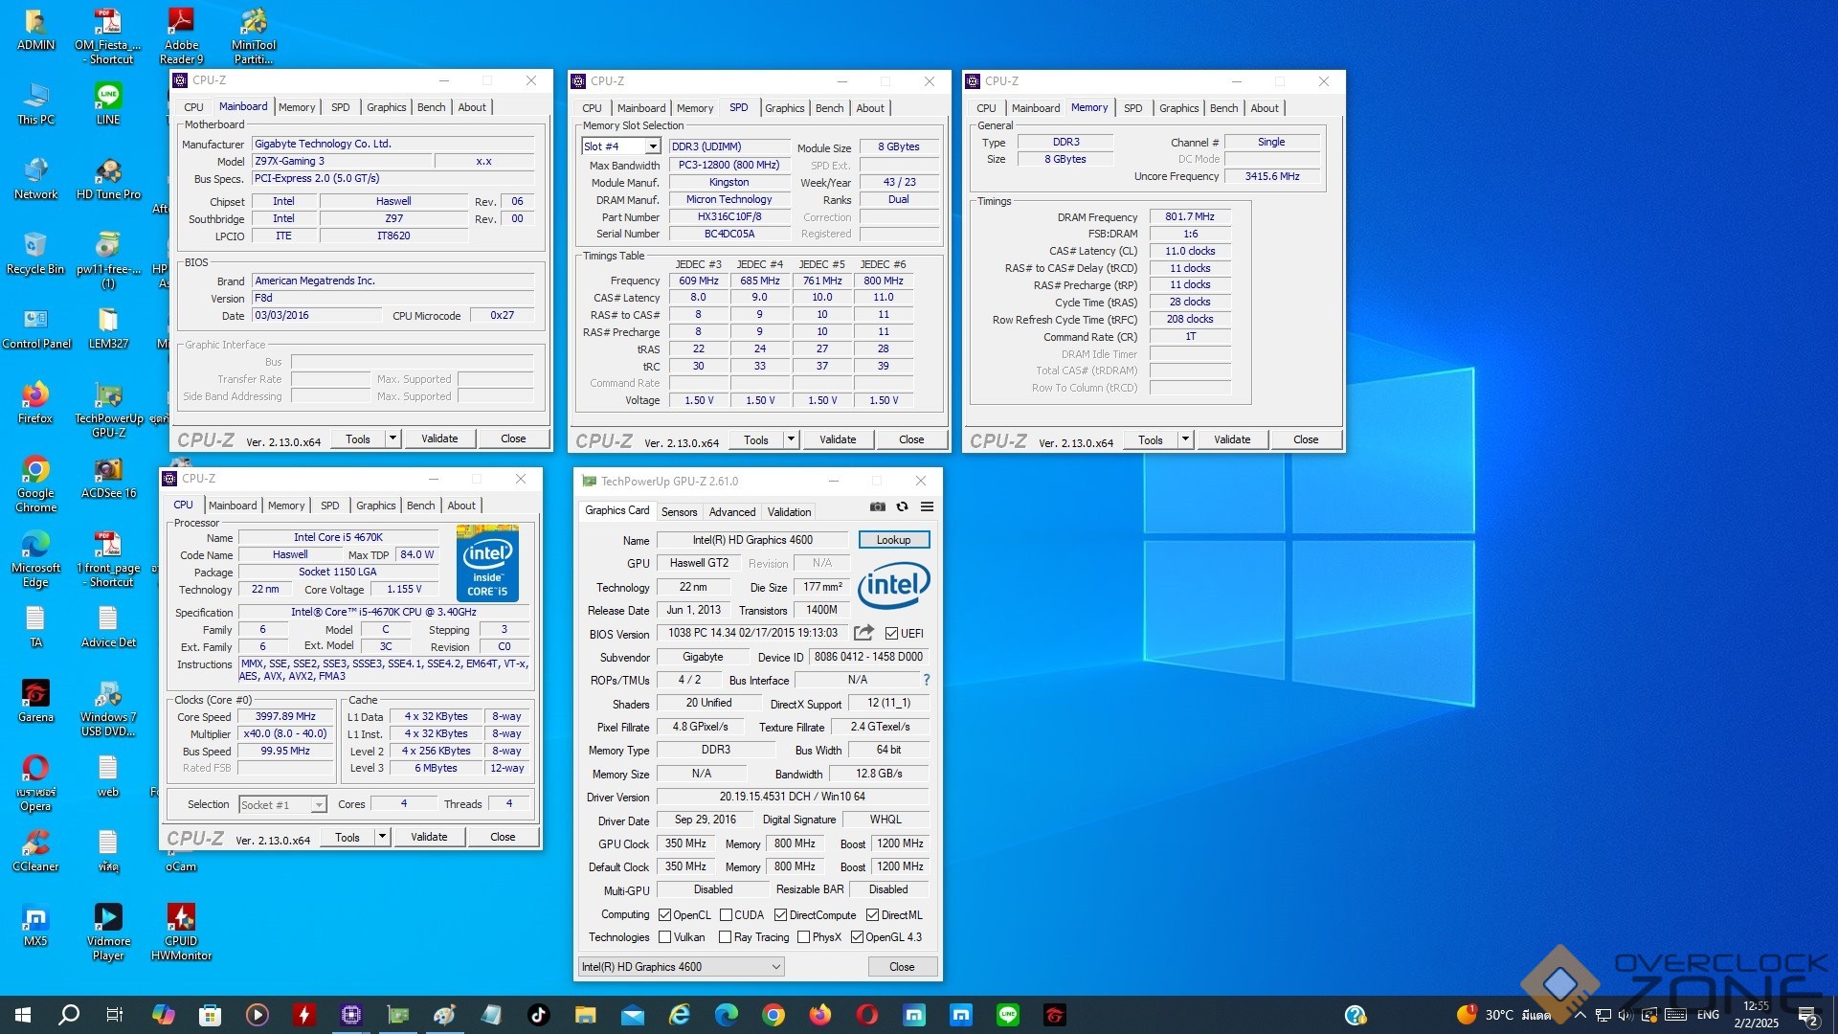
Task: Click the Bus Interface question mark icon
Action: tap(926, 680)
